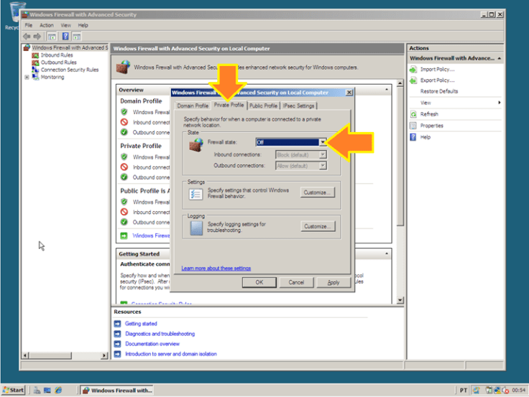Click the Start button on taskbar
Image resolution: width=529 pixels, height=397 pixels.
click(x=14, y=390)
